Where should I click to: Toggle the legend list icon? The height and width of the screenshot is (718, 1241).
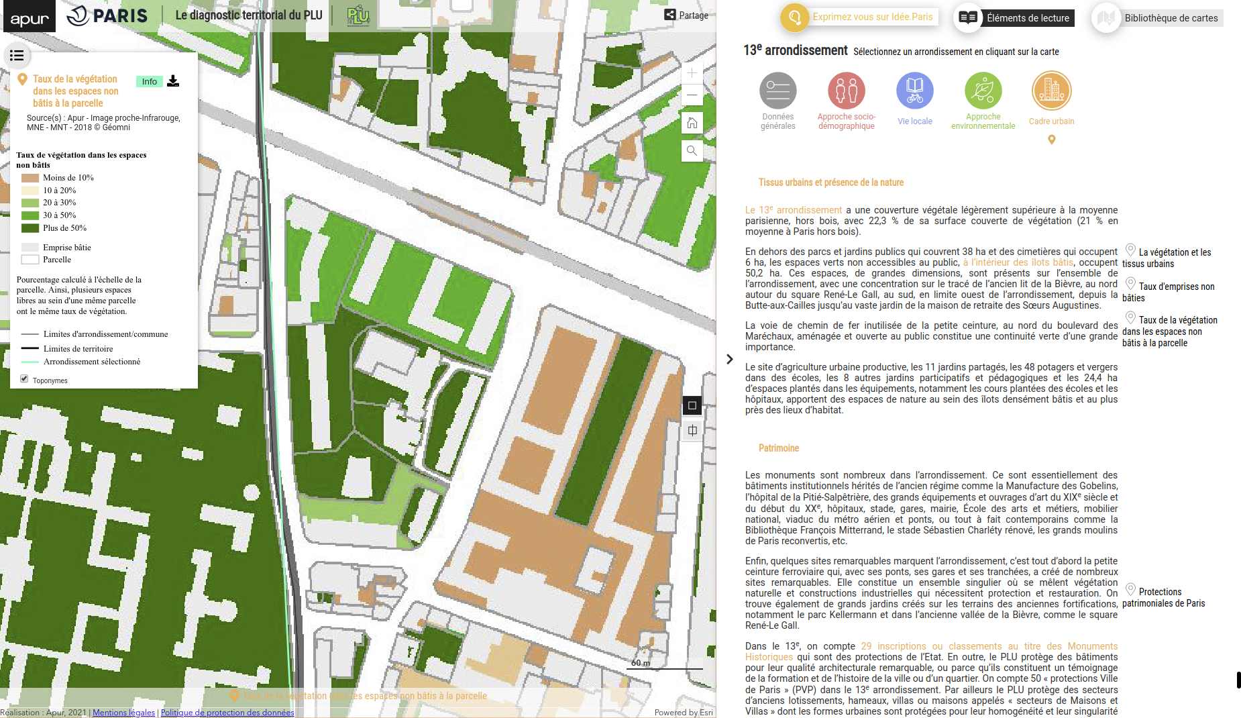(x=17, y=56)
